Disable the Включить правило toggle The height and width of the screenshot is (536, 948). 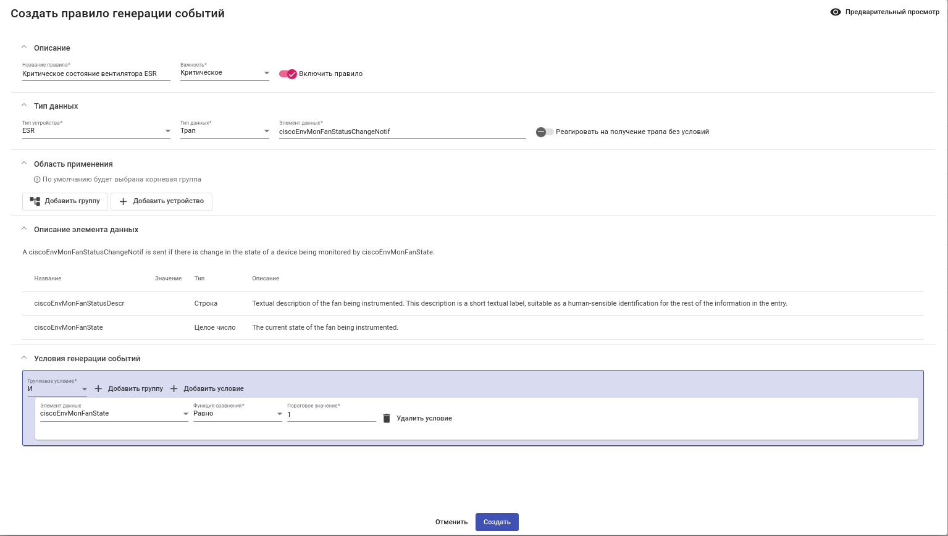(x=288, y=74)
